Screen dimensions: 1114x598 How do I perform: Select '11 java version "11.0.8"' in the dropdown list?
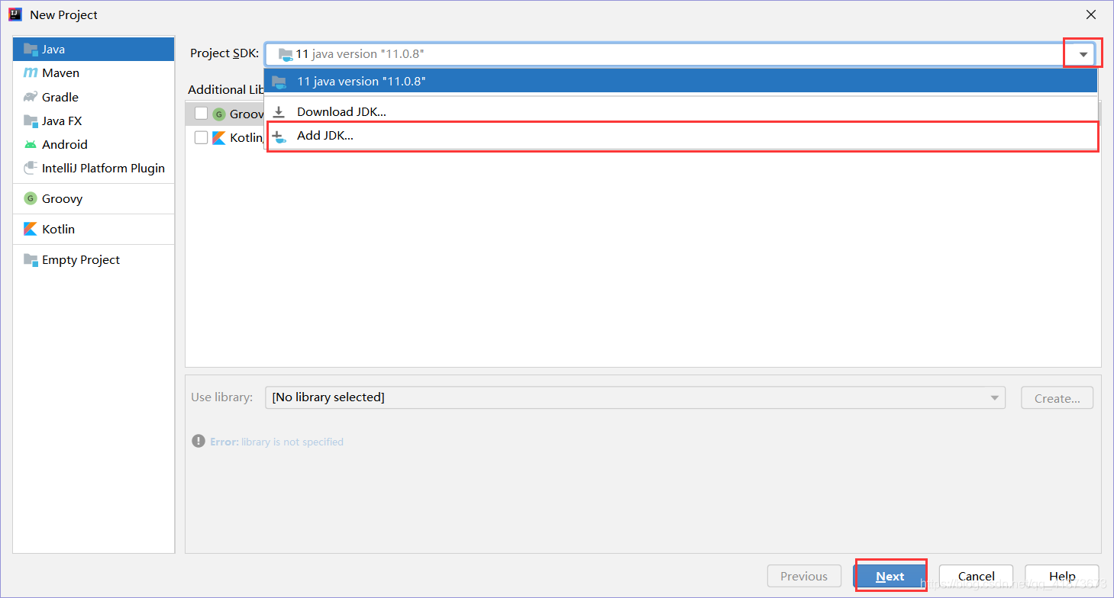click(x=680, y=81)
